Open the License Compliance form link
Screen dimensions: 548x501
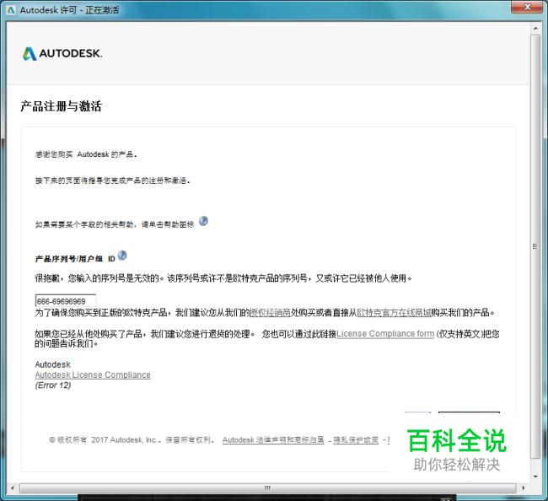coord(385,333)
